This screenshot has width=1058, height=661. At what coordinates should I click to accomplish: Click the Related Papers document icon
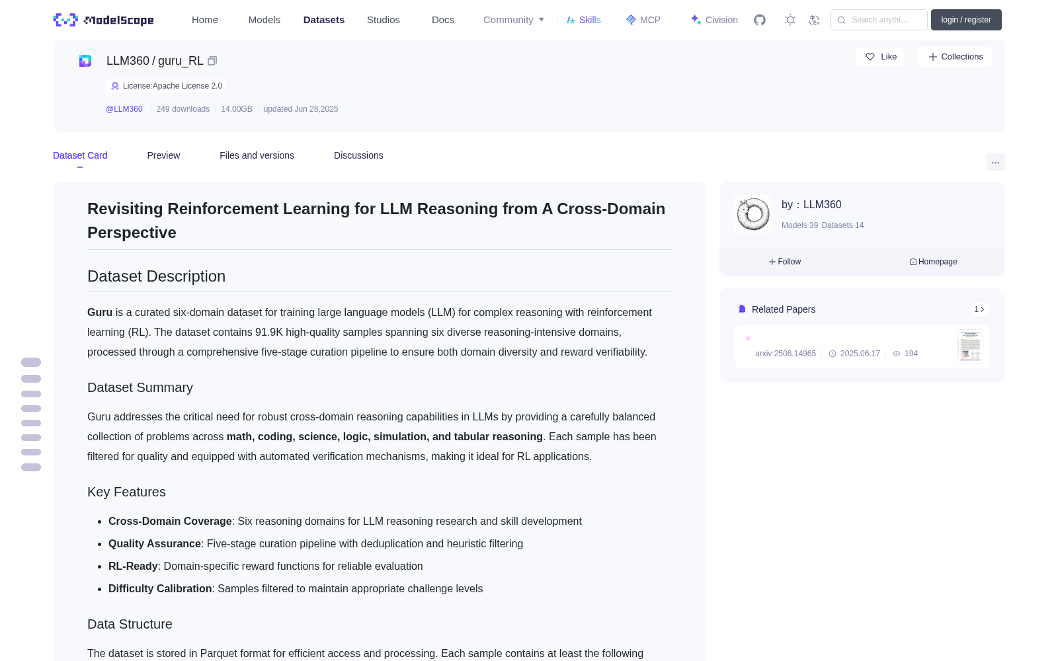(x=742, y=309)
